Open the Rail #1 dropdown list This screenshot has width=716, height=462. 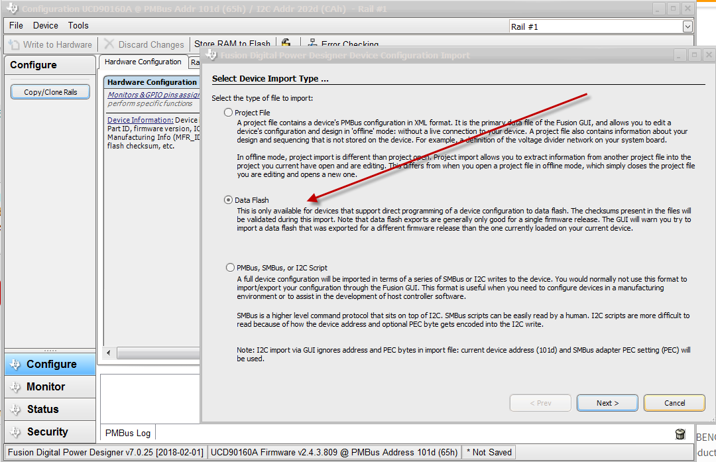click(x=687, y=27)
